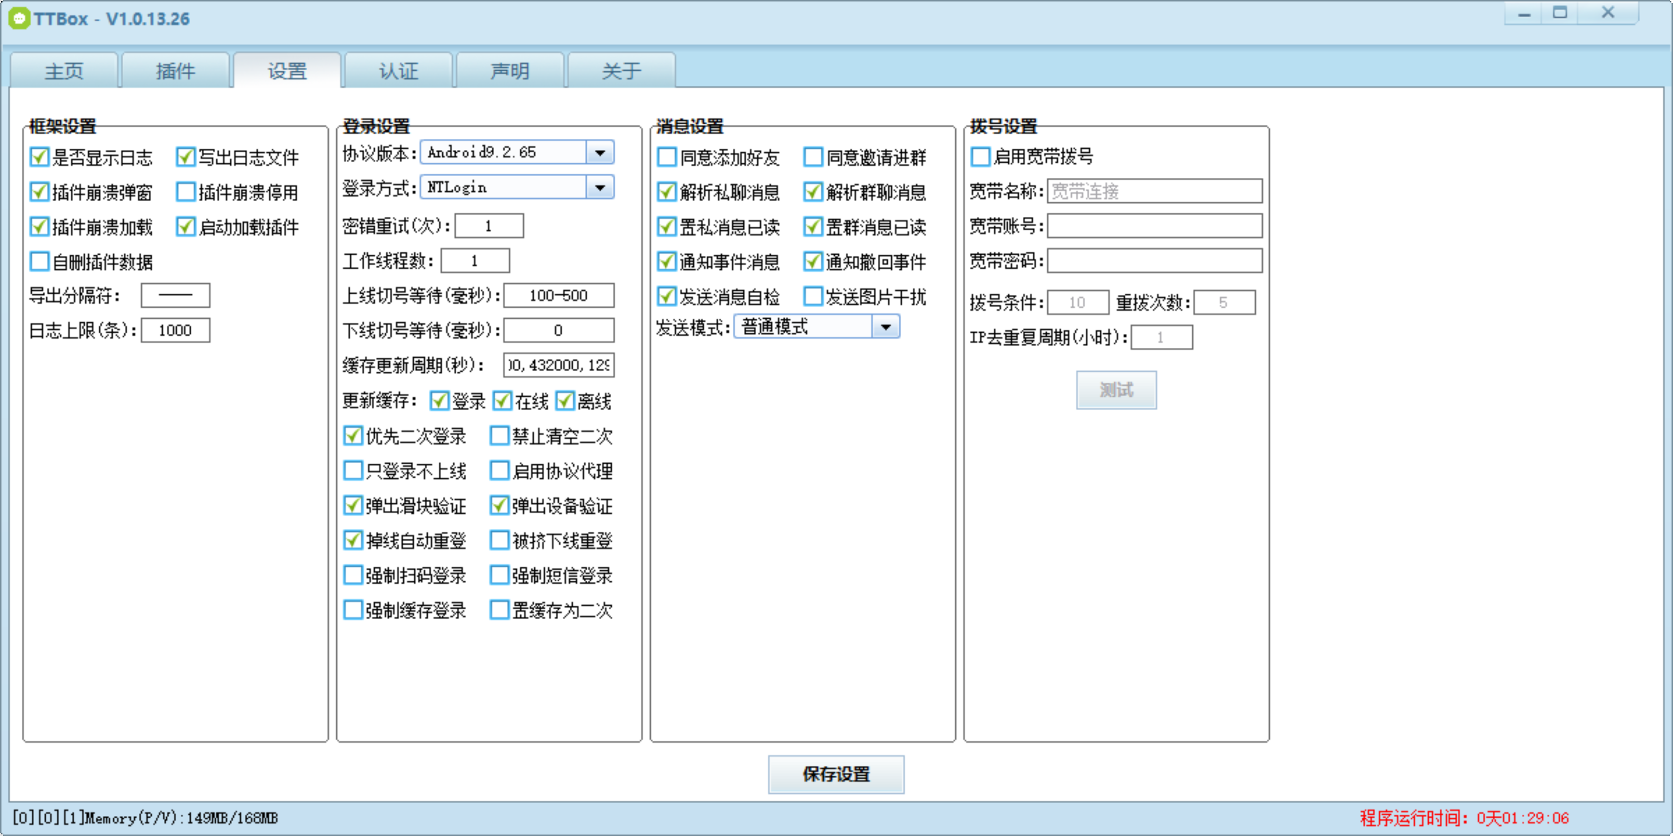Uncheck 是否显示日志 checkbox

(39, 157)
